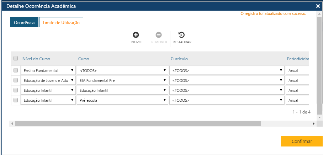Click the '1 - 1 de 4' record count
The width and height of the screenshot is (323, 155).
tap(302, 112)
